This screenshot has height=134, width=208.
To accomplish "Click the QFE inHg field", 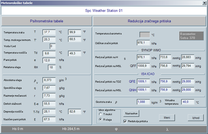I will (x=188, y=82).
